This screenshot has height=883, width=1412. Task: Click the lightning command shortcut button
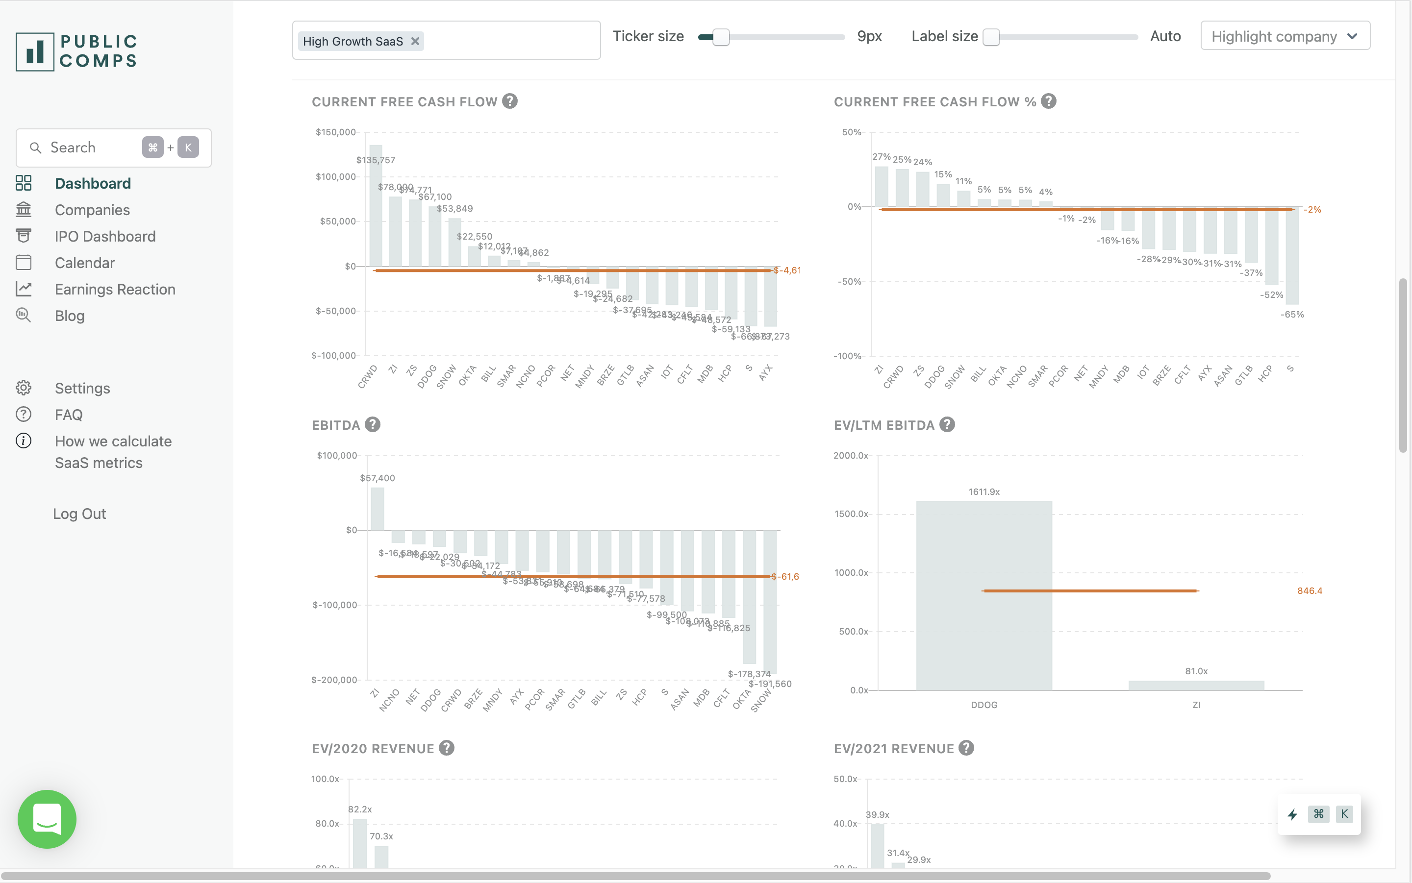(1292, 814)
